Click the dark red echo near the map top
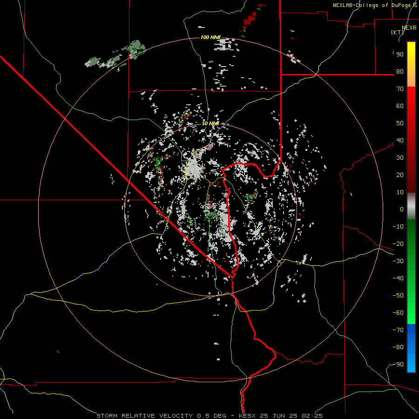This screenshot has height=419, width=419. 250,20
